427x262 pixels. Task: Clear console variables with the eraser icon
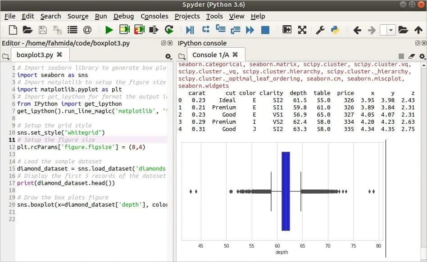point(412,56)
